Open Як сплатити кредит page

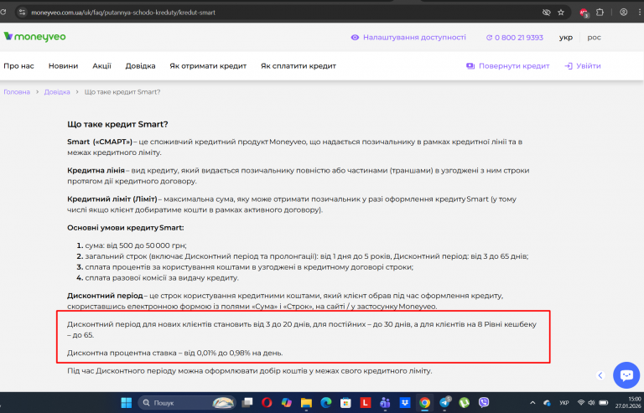tap(299, 65)
